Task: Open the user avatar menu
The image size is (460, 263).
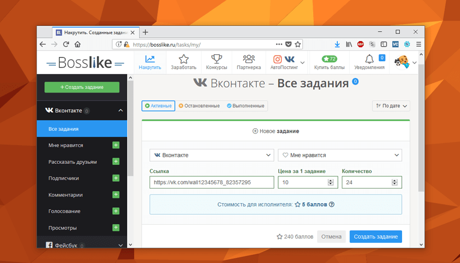Action: point(405,62)
